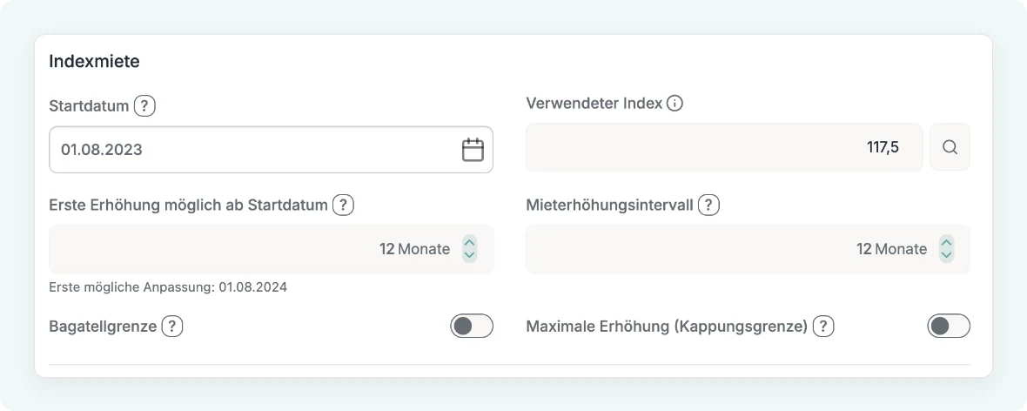The height and width of the screenshot is (411, 1027).
Task: Click the search magnifier button beside index value
Action: 950,147
